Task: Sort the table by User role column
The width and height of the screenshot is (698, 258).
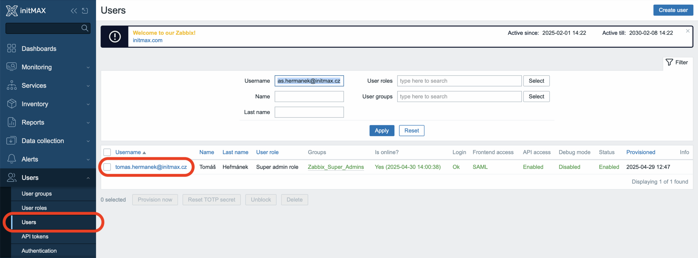Action: tap(267, 152)
